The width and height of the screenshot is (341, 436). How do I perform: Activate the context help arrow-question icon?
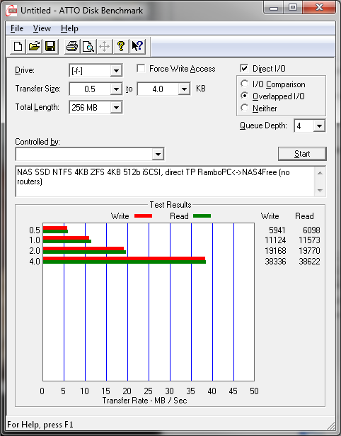(x=137, y=46)
